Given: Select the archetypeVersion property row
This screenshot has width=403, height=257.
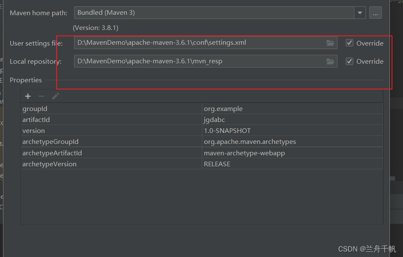Looking at the screenshot, I should click(x=112, y=164).
